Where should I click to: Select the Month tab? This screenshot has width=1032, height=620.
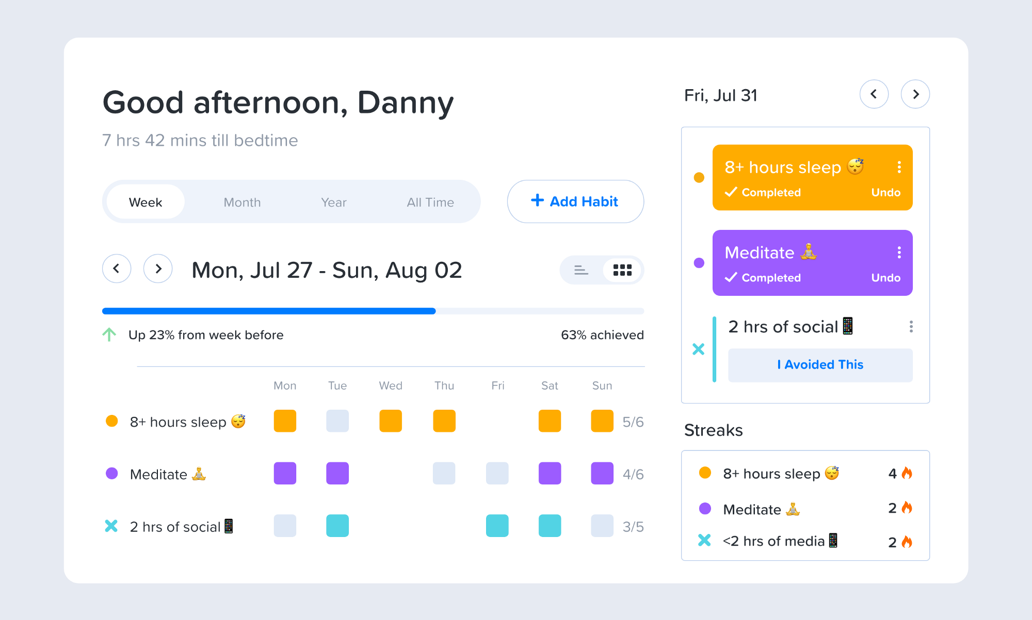click(242, 202)
